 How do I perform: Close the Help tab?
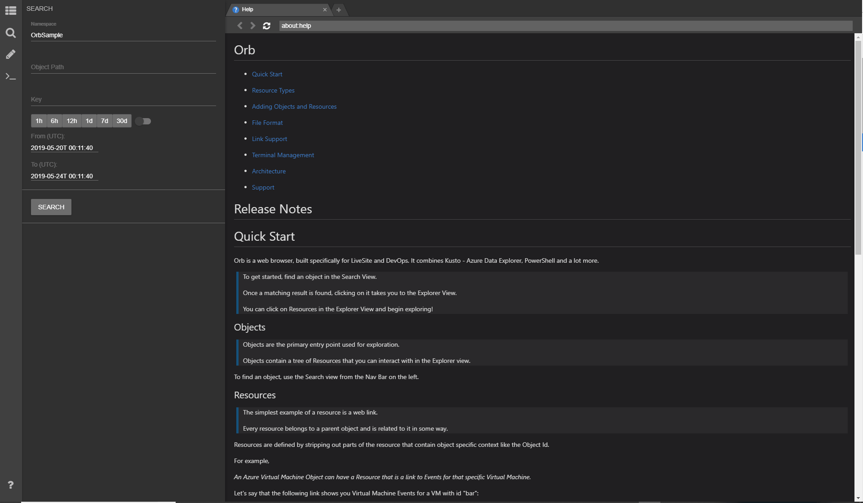[x=325, y=9]
